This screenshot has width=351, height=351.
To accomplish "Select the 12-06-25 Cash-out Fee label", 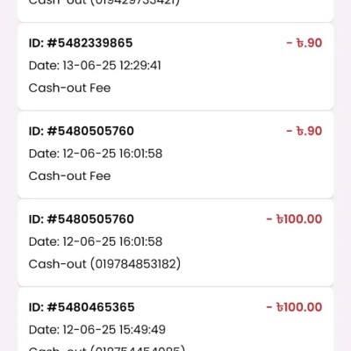I will point(69,175).
